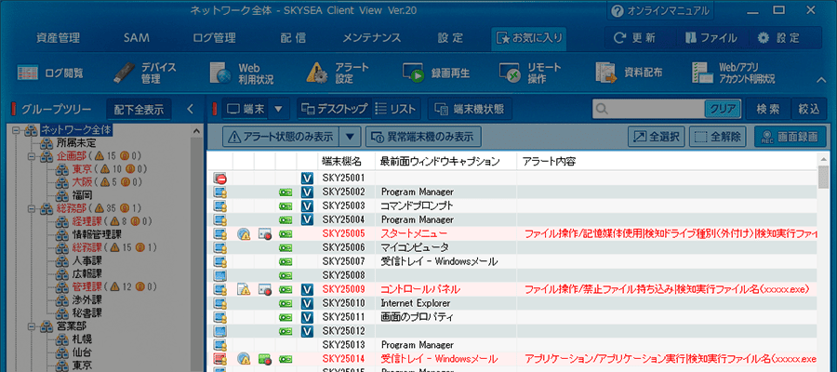The width and height of the screenshot is (837, 372).
Task: Switch to お気に入り tab
Action: click(528, 38)
